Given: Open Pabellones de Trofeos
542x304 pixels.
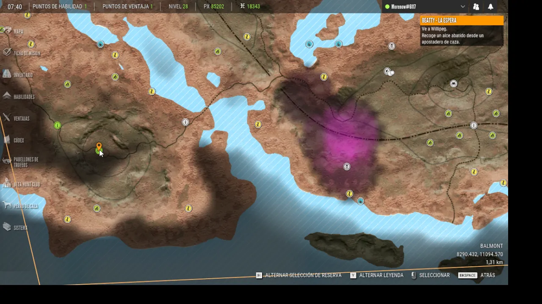Looking at the screenshot, I should (20, 162).
